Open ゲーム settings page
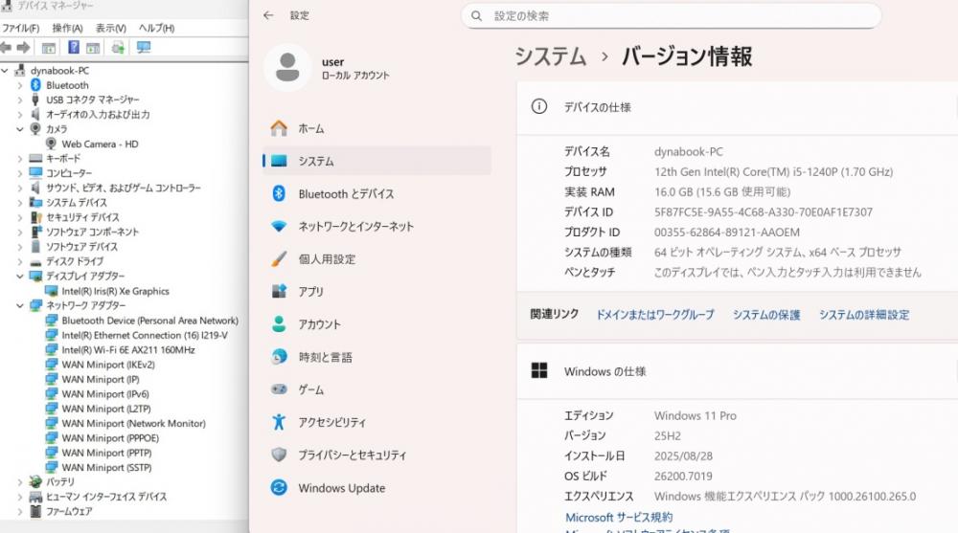 pos(376,389)
